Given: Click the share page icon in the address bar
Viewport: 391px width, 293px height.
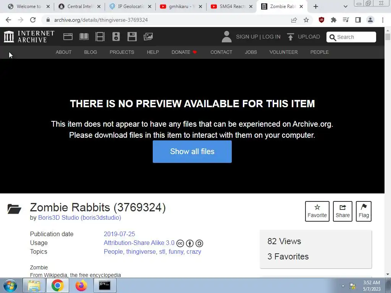Looking at the screenshot, I should [294, 20].
